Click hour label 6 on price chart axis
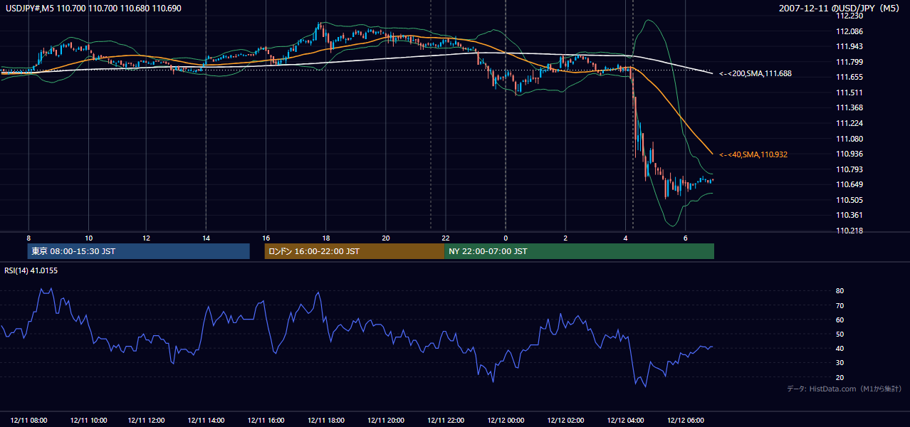This screenshot has height=427, width=910. (x=685, y=238)
